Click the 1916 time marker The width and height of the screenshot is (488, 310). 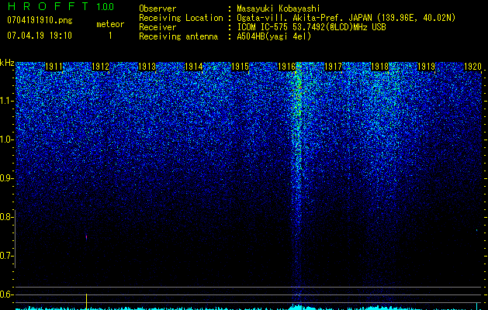pos(286,67)
